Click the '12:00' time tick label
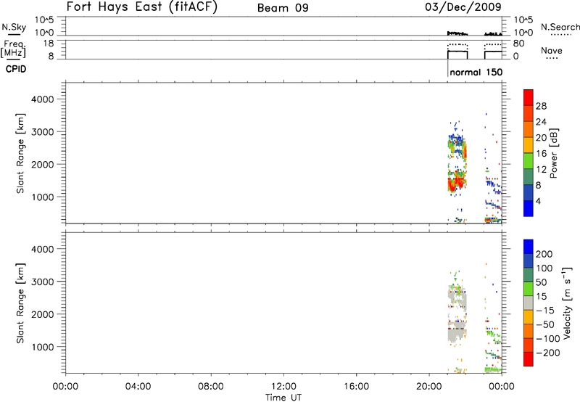 (283, 387)
